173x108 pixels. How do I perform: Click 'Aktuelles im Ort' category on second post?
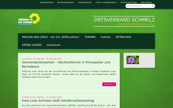(29, 97)
